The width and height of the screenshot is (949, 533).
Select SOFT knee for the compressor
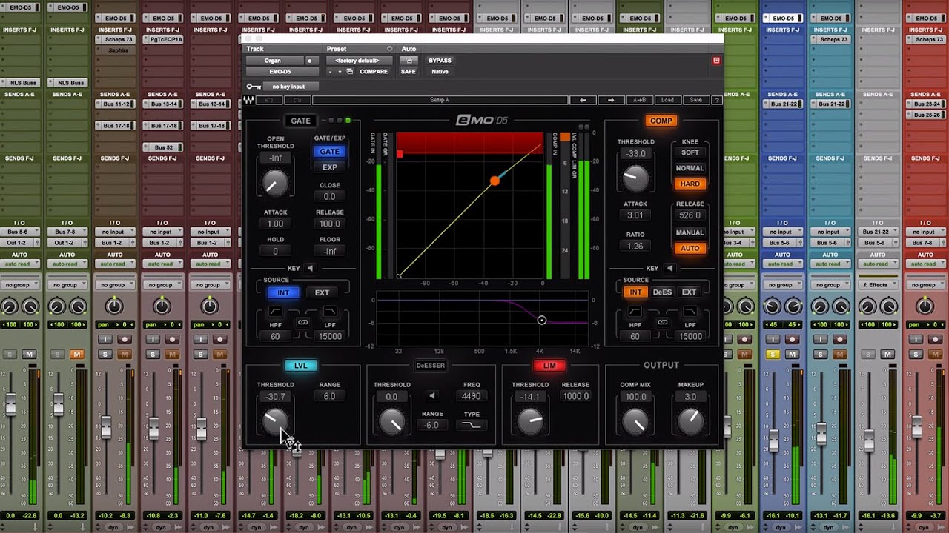(690, 152)
